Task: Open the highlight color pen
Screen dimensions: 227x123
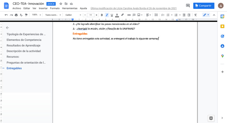Action: coord(122,15)
